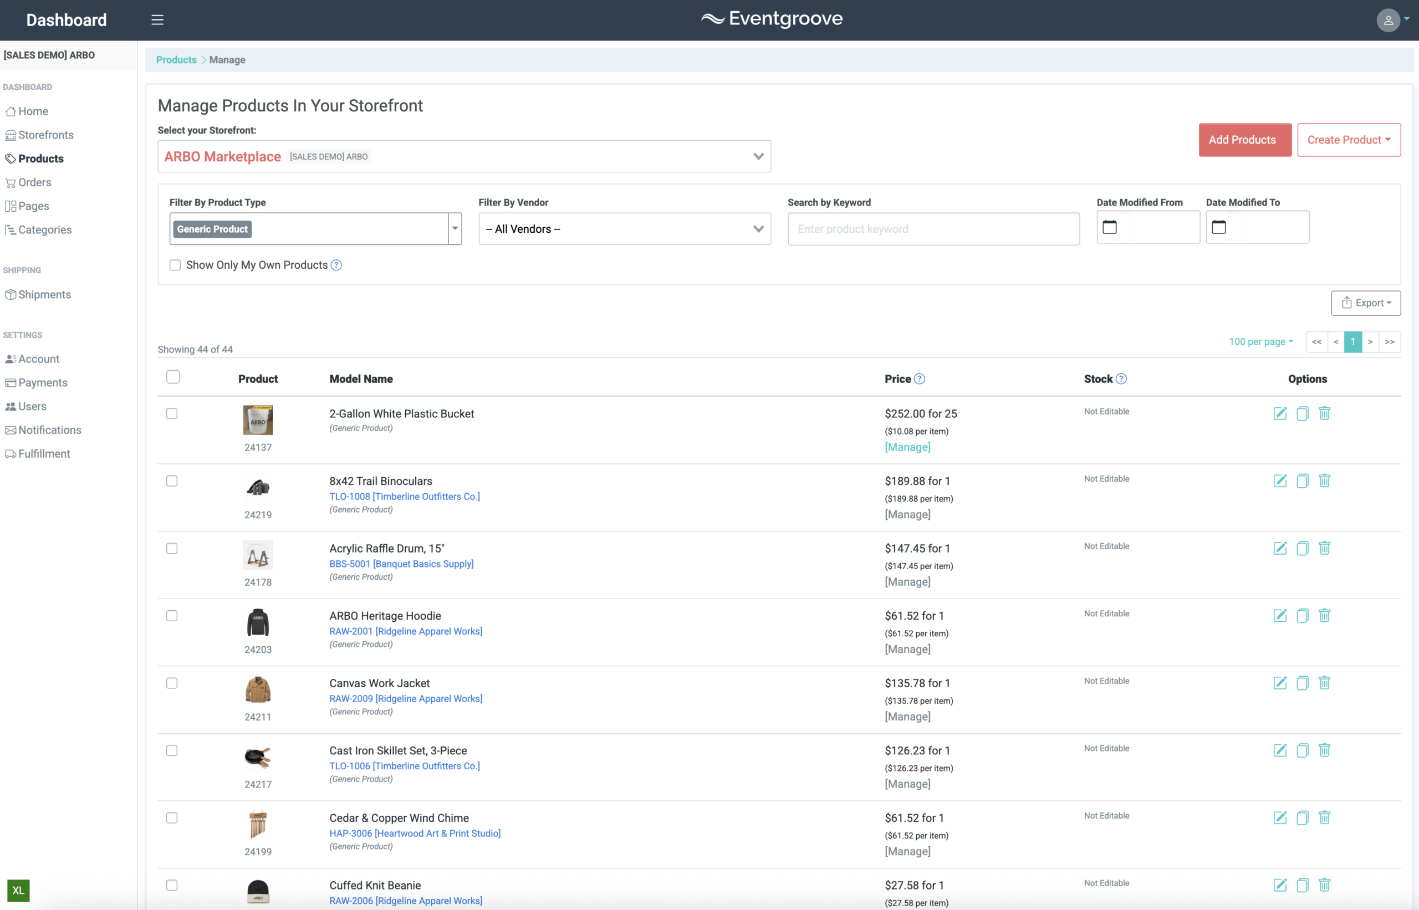
Task: Check the Canvas Work Jacket row checkbox
Action: click(172, 683)
